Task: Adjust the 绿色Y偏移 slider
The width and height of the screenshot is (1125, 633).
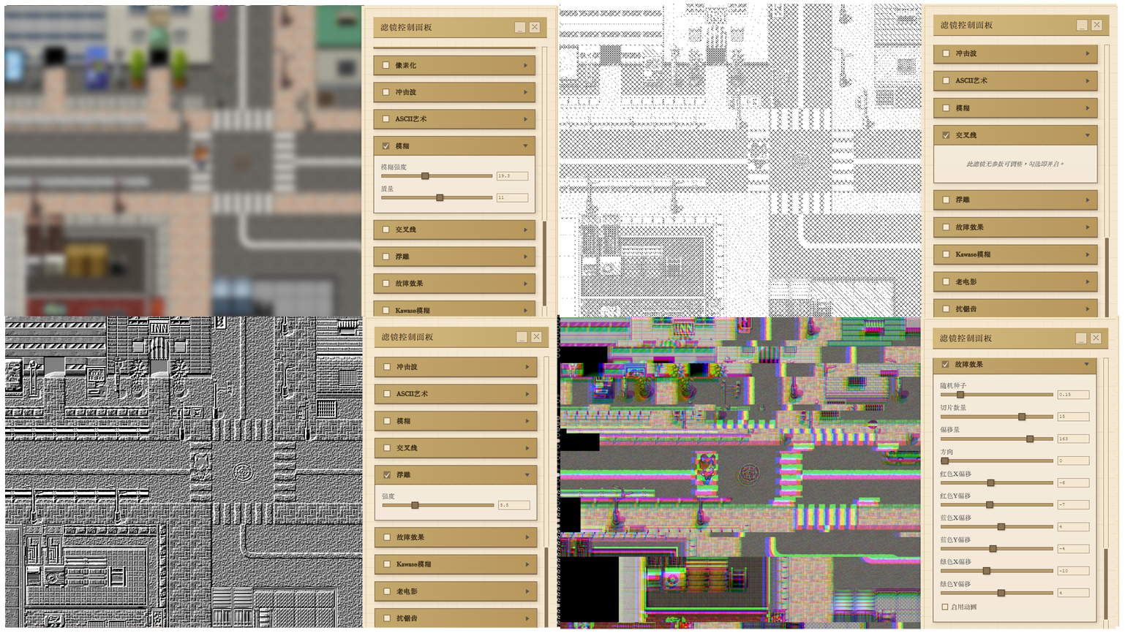Action: click(996, 592)
